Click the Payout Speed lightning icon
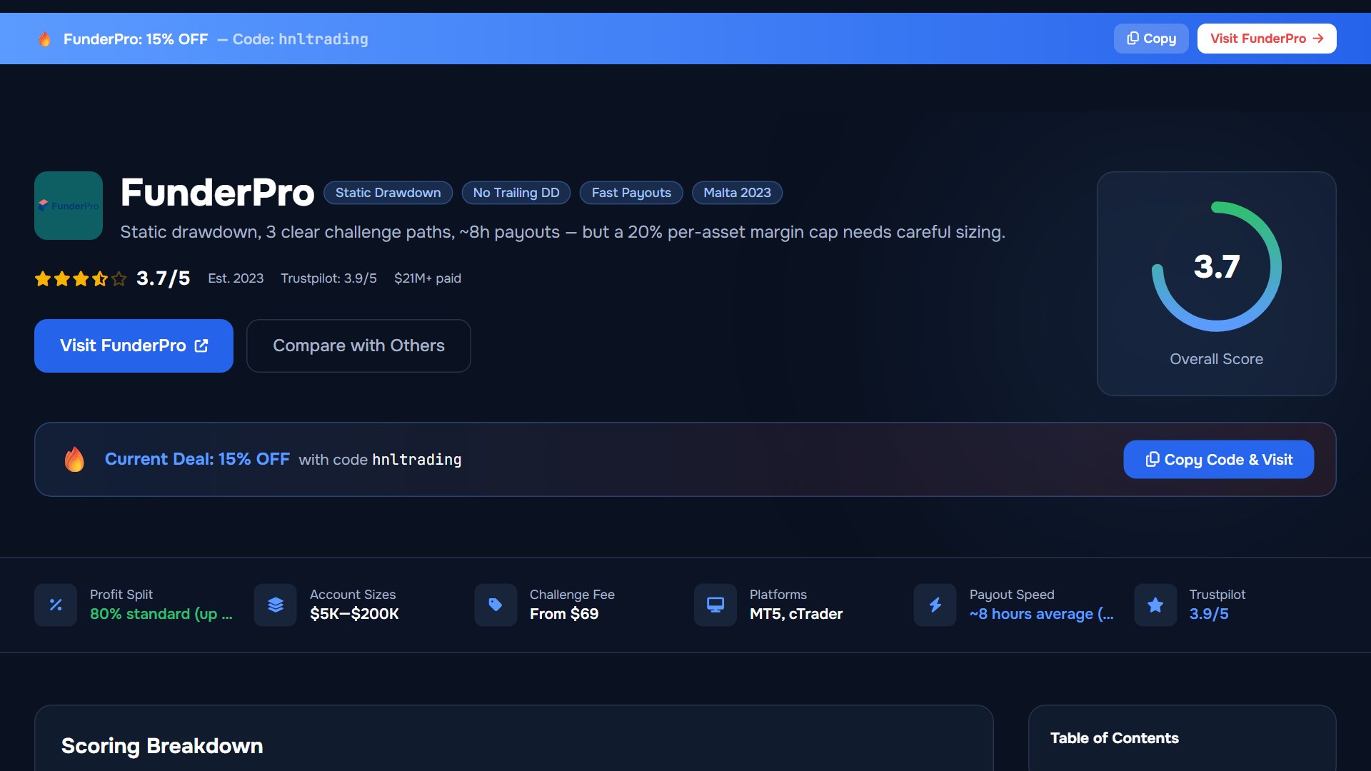1371x771 pixels. click(935, 605)
